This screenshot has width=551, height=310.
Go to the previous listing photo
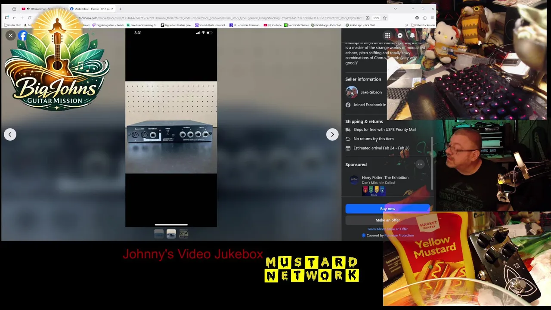pyautogui.click(x=10, y=134)
